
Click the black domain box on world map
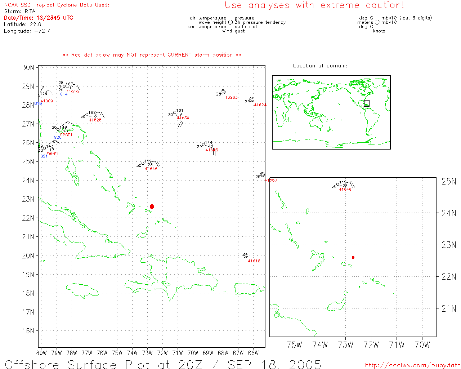pyautogui.click(x=367, y=103)
